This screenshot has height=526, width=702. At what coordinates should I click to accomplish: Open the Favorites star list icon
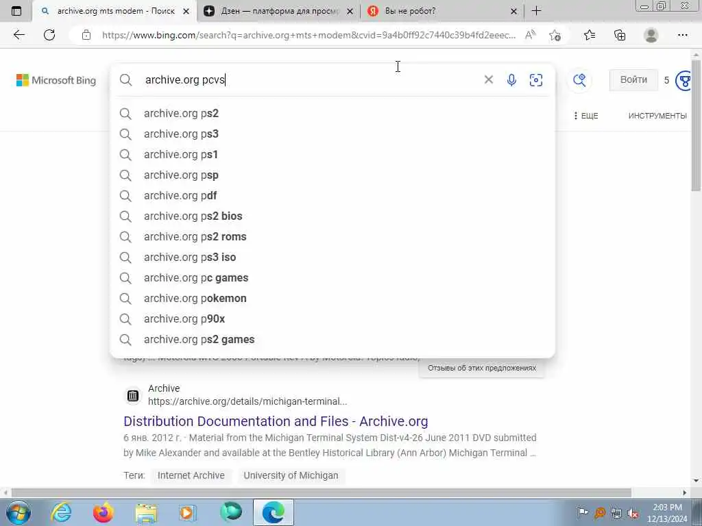point(589,35)
